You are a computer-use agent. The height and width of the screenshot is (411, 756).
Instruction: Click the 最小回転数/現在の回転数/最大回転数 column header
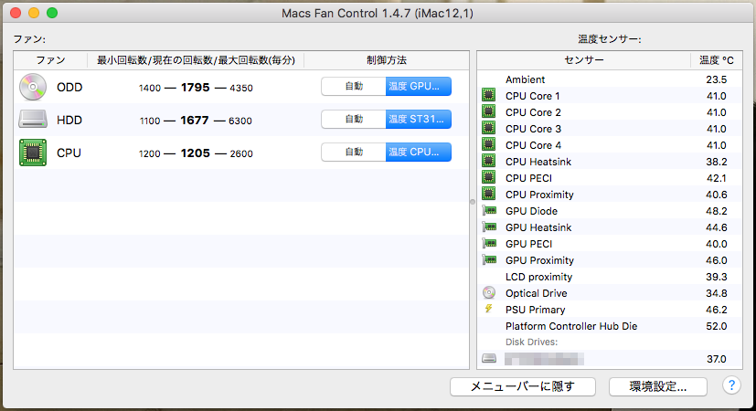click(196, 60)
